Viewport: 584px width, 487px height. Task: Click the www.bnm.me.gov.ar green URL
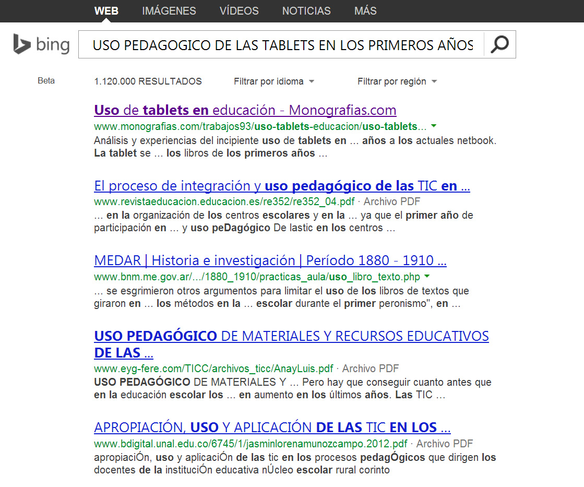257,277
